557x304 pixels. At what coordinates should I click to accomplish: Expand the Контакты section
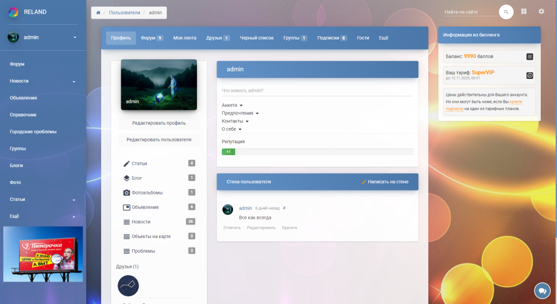click(x=235, y=121)
